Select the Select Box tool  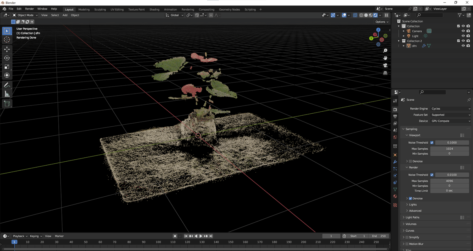tap(7, 31)
